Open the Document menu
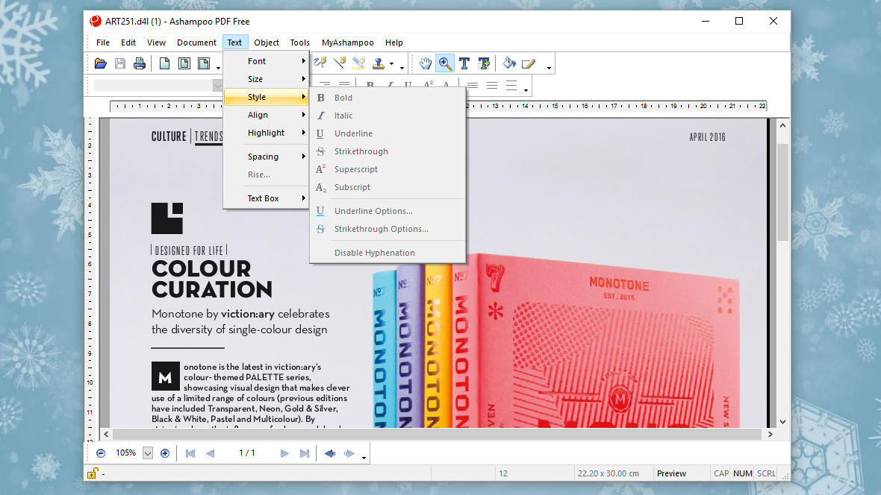The height and width of the screenshot is (495, 881). (x=196, y=42)
